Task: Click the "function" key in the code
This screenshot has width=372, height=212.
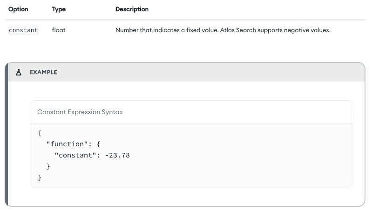Action: point(68,144)
